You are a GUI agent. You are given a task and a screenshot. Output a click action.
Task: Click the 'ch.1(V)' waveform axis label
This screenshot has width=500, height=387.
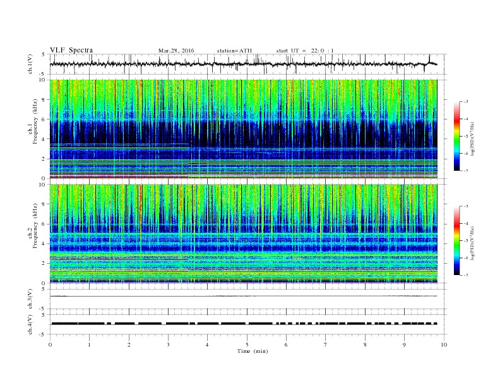(x=30, y=64)
